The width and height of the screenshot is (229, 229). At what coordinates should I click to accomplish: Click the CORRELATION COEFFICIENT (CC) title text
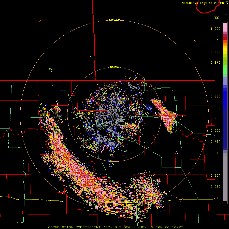tap(80, 227)
